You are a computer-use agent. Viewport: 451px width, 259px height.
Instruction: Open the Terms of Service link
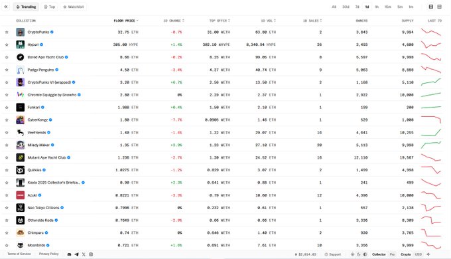(19, 254)
